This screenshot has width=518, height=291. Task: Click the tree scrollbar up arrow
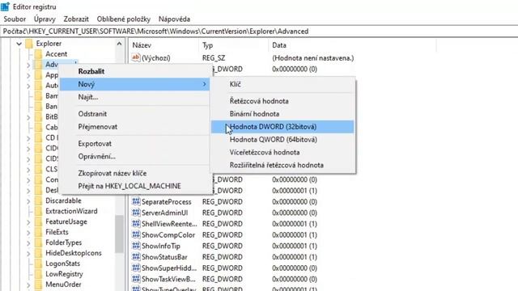pos(119,44)
